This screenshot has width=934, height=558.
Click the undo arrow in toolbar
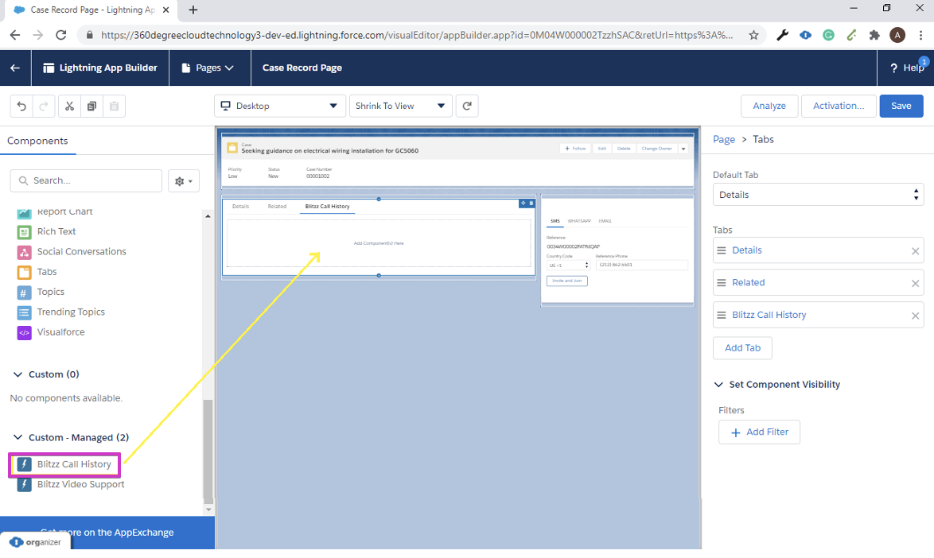tap(21, 106)
